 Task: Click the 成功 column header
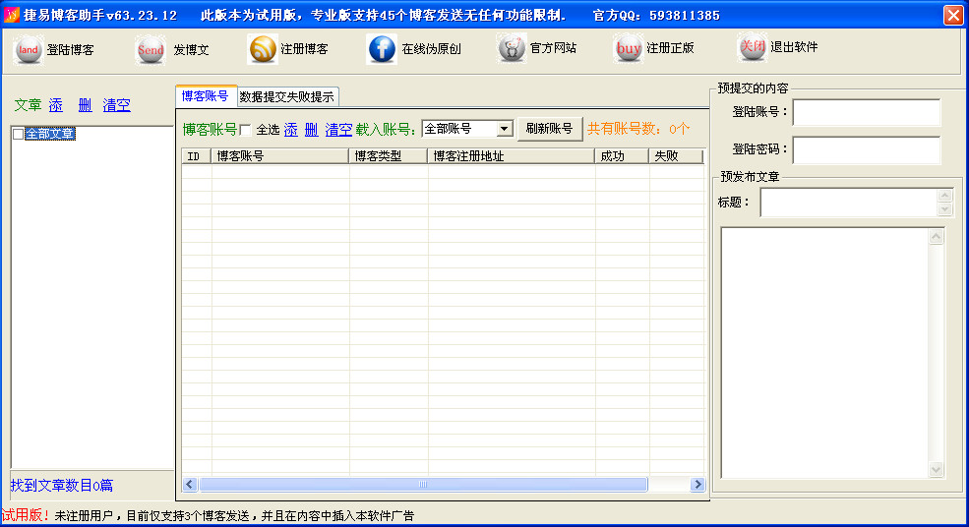[623, 156]
